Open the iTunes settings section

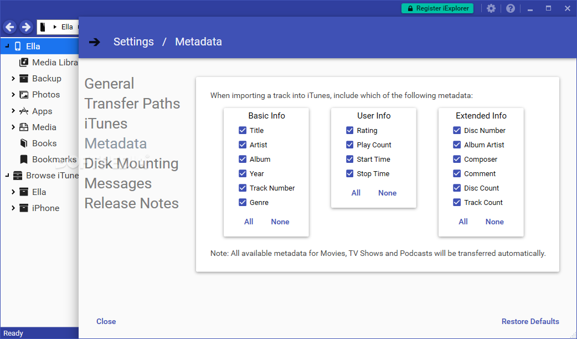coord(106,124)
